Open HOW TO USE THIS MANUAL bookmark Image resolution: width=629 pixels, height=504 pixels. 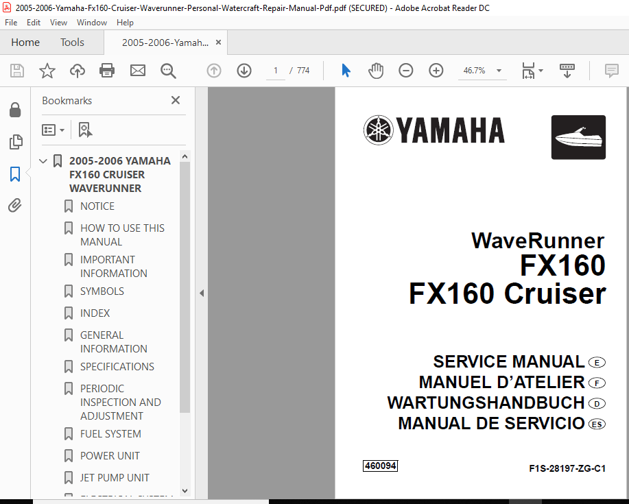click(x=122, y=235)
